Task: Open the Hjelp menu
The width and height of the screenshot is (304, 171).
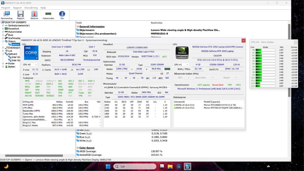Action: [x=43, y=8]
